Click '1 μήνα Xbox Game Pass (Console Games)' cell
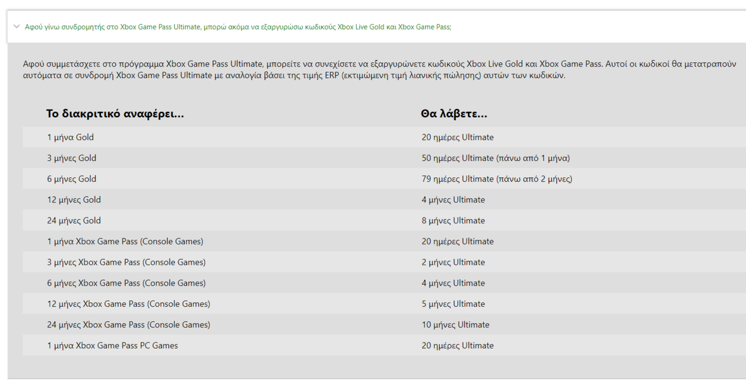 [125, 241]
